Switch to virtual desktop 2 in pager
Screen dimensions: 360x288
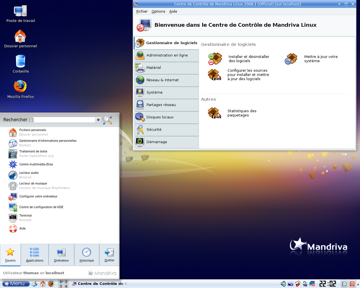(x=66, y=282)
